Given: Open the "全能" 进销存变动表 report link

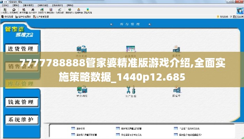Looking at the screenshot, I should [187, 129].
